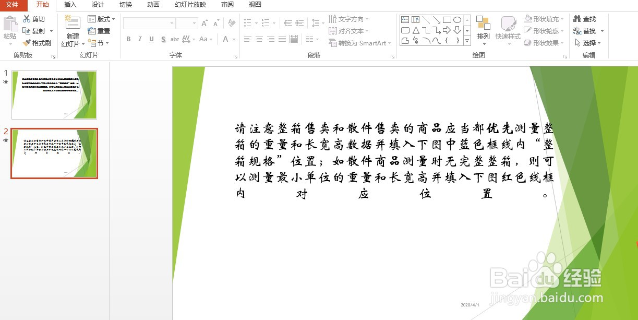Toggle text Shadow (S) formatting
Screen dimensions: 638x320
[x=163, y=39]
